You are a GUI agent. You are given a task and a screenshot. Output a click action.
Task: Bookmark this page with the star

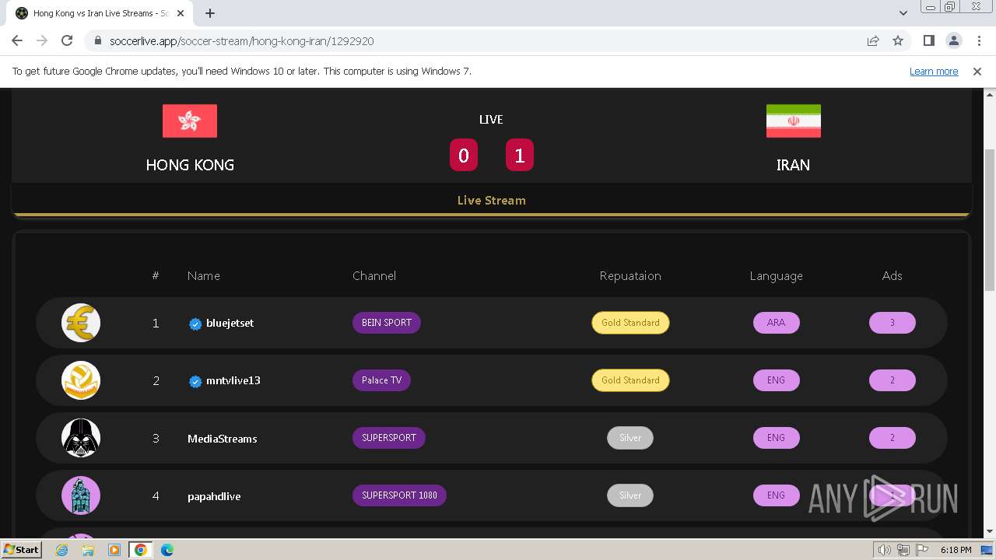click(898, 40)
